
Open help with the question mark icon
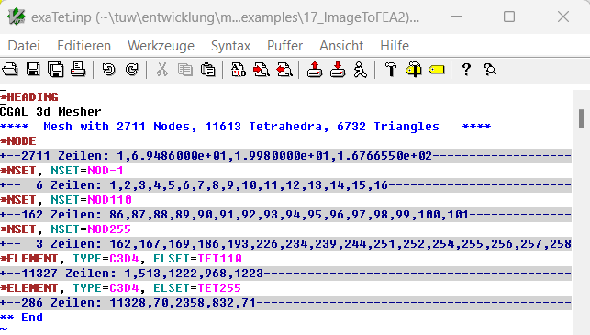466,70
